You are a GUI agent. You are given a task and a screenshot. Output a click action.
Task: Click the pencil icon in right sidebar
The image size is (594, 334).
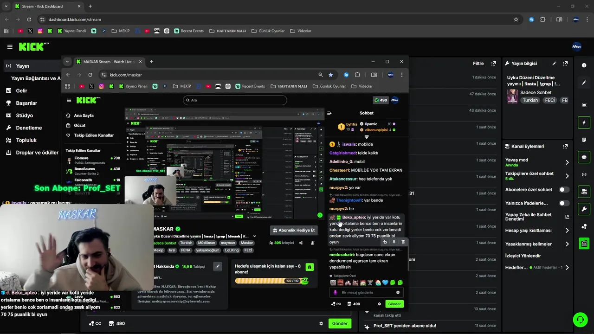(x=584, y=83)
